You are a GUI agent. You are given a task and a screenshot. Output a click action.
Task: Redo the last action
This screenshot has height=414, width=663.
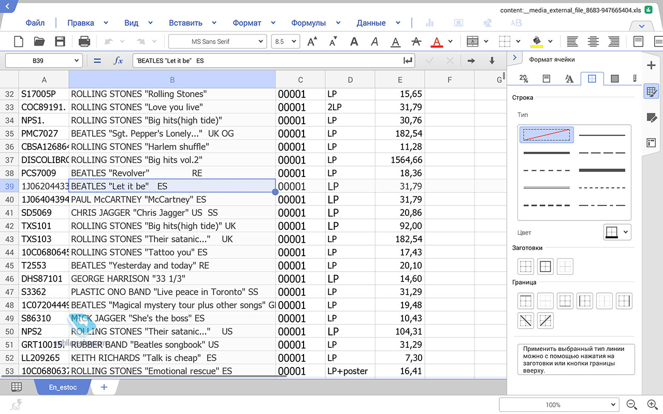[x=140, y=41]
